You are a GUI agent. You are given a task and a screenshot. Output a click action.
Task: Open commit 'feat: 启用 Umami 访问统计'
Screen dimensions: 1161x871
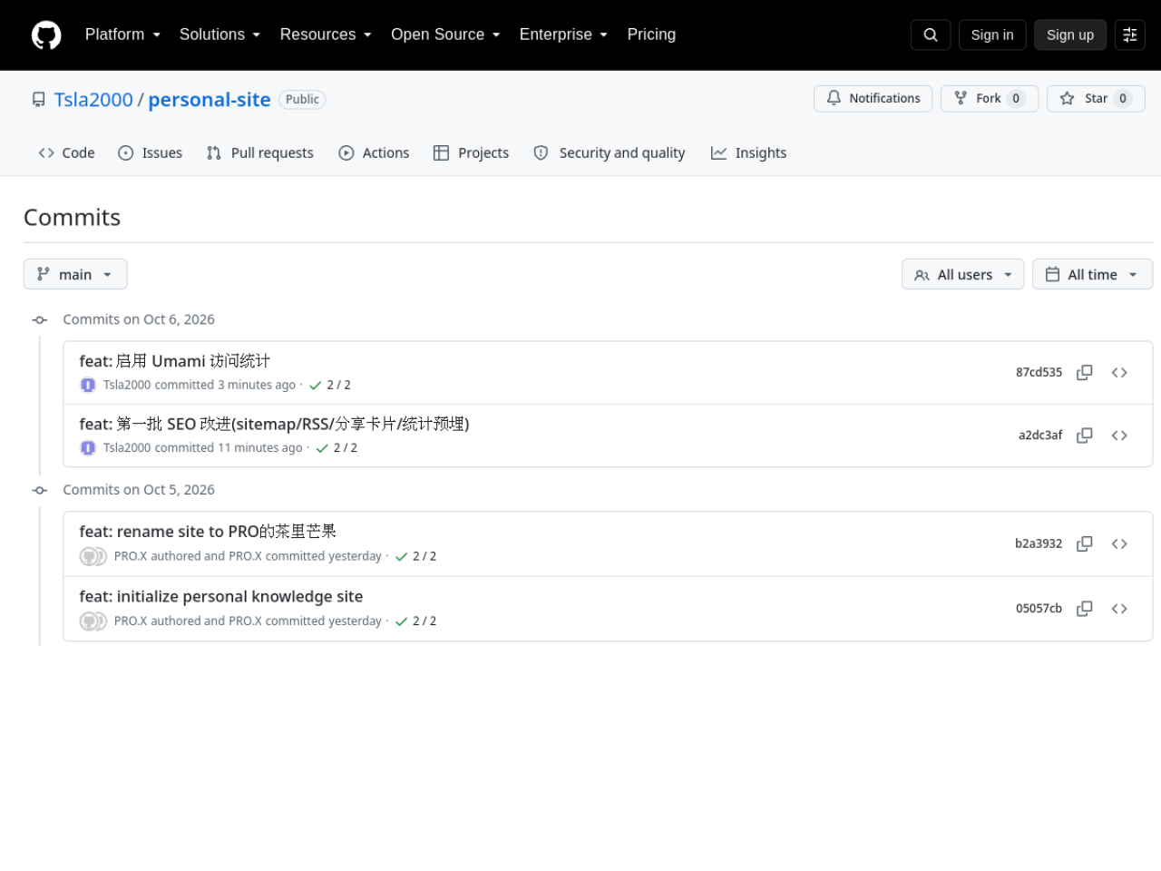pos(175,361)
